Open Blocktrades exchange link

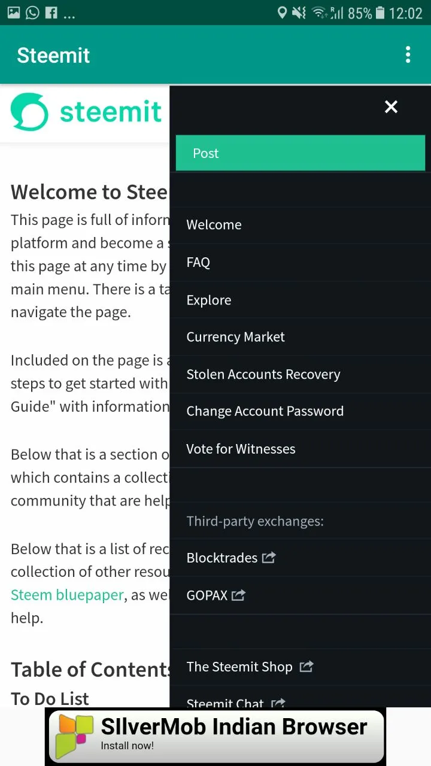[221, 558]
